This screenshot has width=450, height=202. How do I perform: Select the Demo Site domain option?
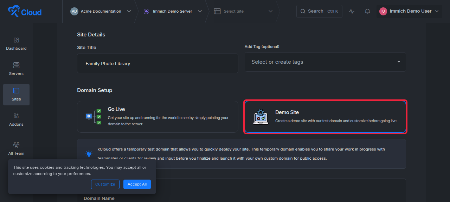point(325,117)
